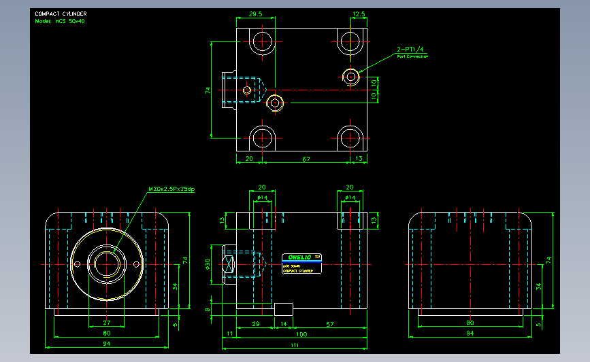Screen dimensions: 590x362
Task: Select the yellow port circle near 2-PT1/4 leader
Action: [x=350, y=77]
